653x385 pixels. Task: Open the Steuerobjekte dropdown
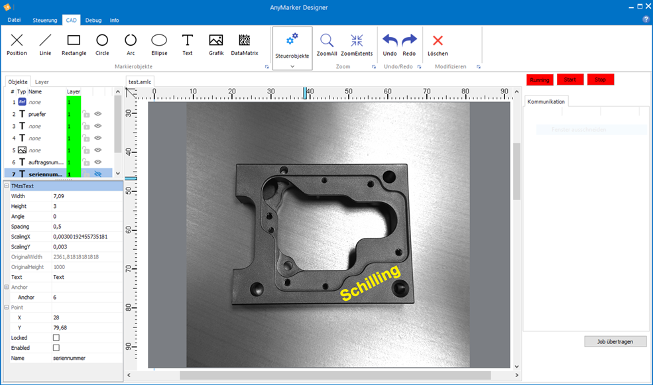[292, 67]
